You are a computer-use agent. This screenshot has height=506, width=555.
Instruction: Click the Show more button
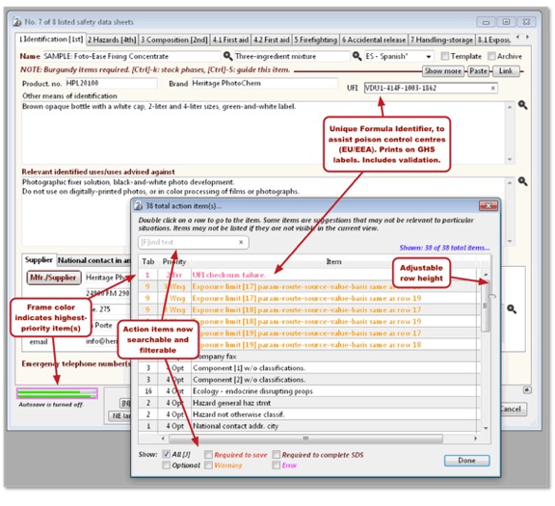click(443, 71)
